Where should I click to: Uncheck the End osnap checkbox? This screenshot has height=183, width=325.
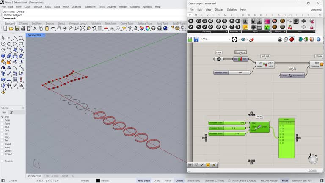pos(3,117)
